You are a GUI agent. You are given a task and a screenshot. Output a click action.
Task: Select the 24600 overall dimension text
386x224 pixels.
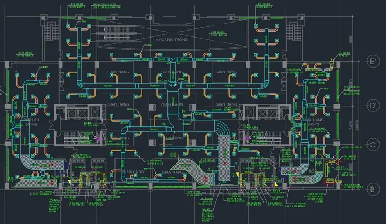(357, 125)
